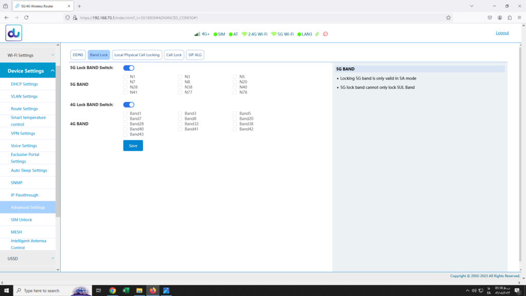This screenshot has height=296, width=526.
Task: Open the DDNS tab
Action: point(78,55)
